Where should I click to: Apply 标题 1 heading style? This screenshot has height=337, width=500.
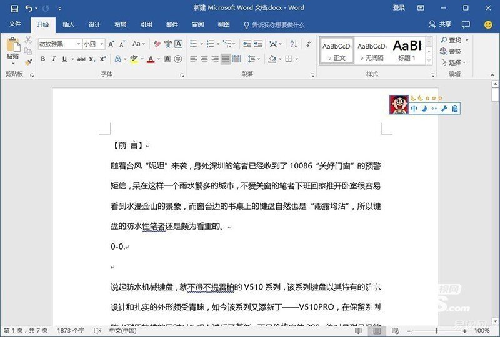tap(407, 51)
